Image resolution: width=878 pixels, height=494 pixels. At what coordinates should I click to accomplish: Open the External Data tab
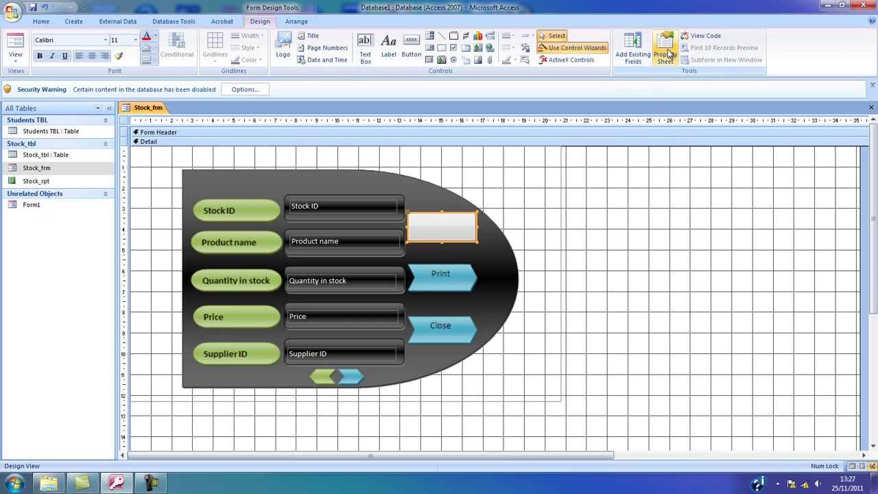click(118, 21)
